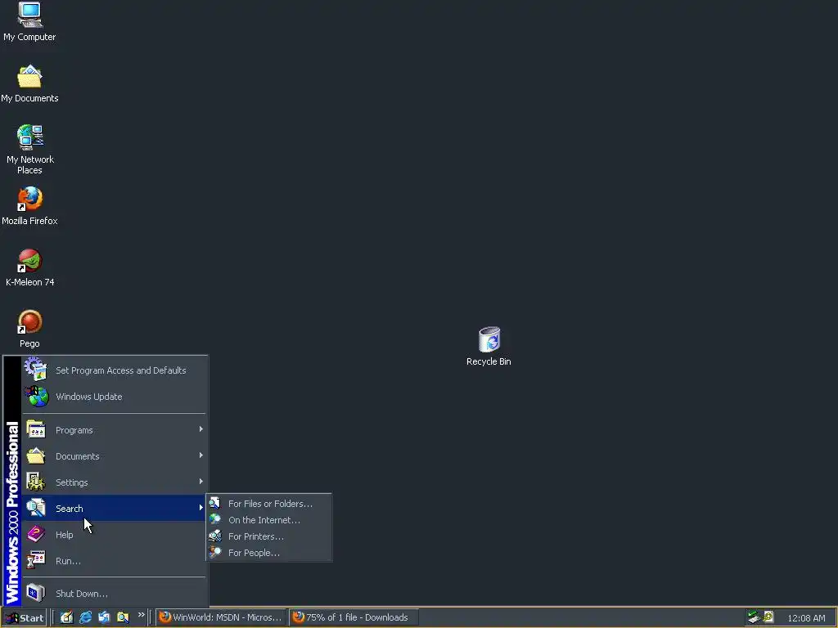
Task: Choose Shut Down... in the Start menu
Action: click(x=114, y=594)
